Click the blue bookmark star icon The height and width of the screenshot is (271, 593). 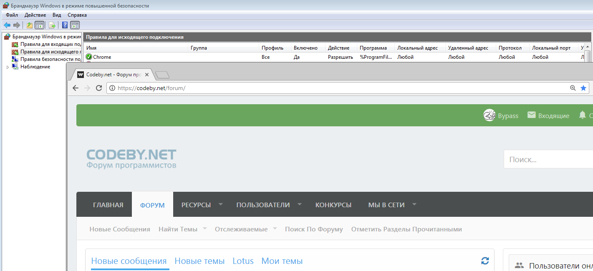(x=583, y=88)
